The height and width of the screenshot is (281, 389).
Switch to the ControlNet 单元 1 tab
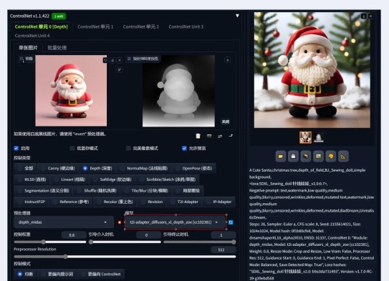95,26
